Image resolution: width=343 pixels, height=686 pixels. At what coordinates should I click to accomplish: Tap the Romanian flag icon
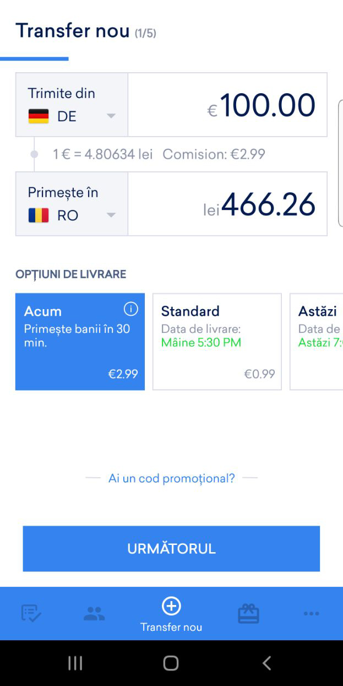click(x=39, y=215)
